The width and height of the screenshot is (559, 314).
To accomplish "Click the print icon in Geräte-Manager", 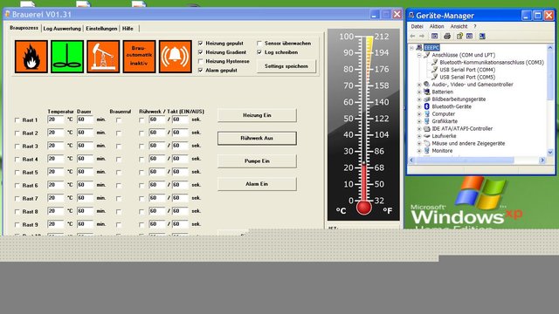I will [x=447, y=36].
